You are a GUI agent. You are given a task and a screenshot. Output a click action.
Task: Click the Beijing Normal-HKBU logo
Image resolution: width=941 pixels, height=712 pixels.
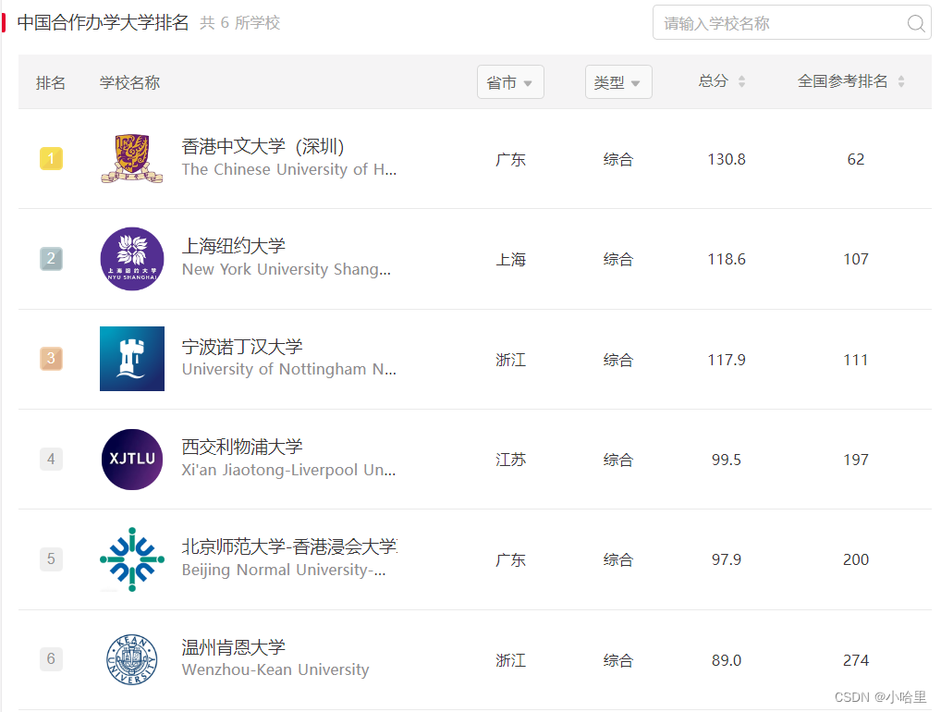click(132, 559)
